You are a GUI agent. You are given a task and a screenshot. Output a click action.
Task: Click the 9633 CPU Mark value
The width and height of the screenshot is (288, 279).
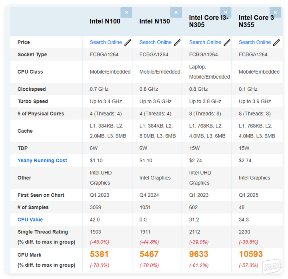click(x=199, y=254)
